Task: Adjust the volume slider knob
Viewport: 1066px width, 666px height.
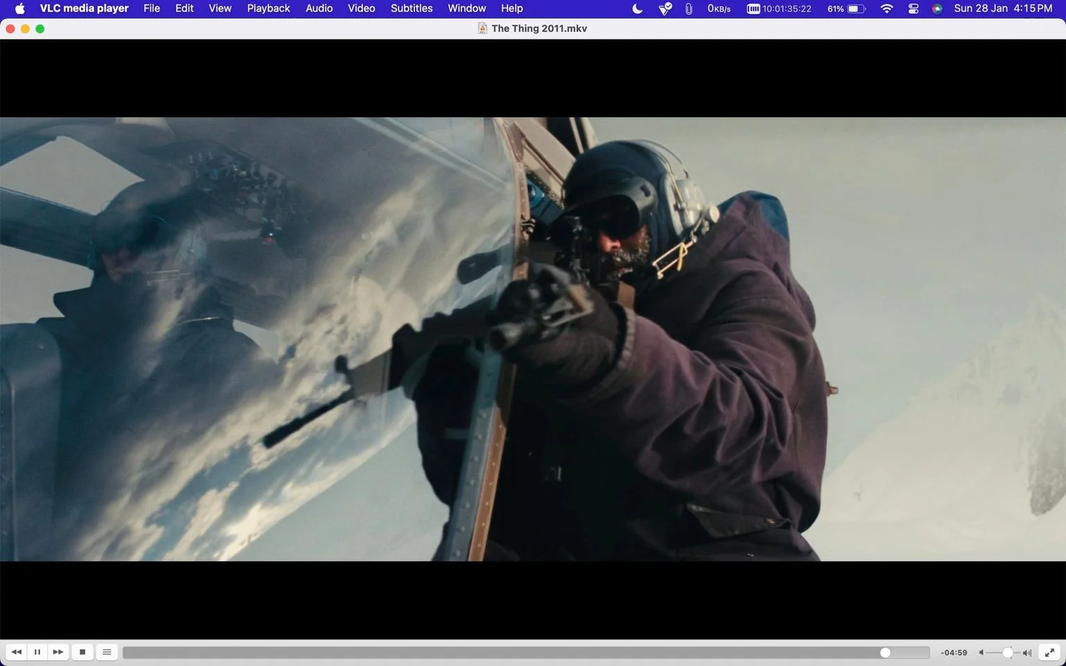Action: pyautogui.click(x=1008, y=653)
